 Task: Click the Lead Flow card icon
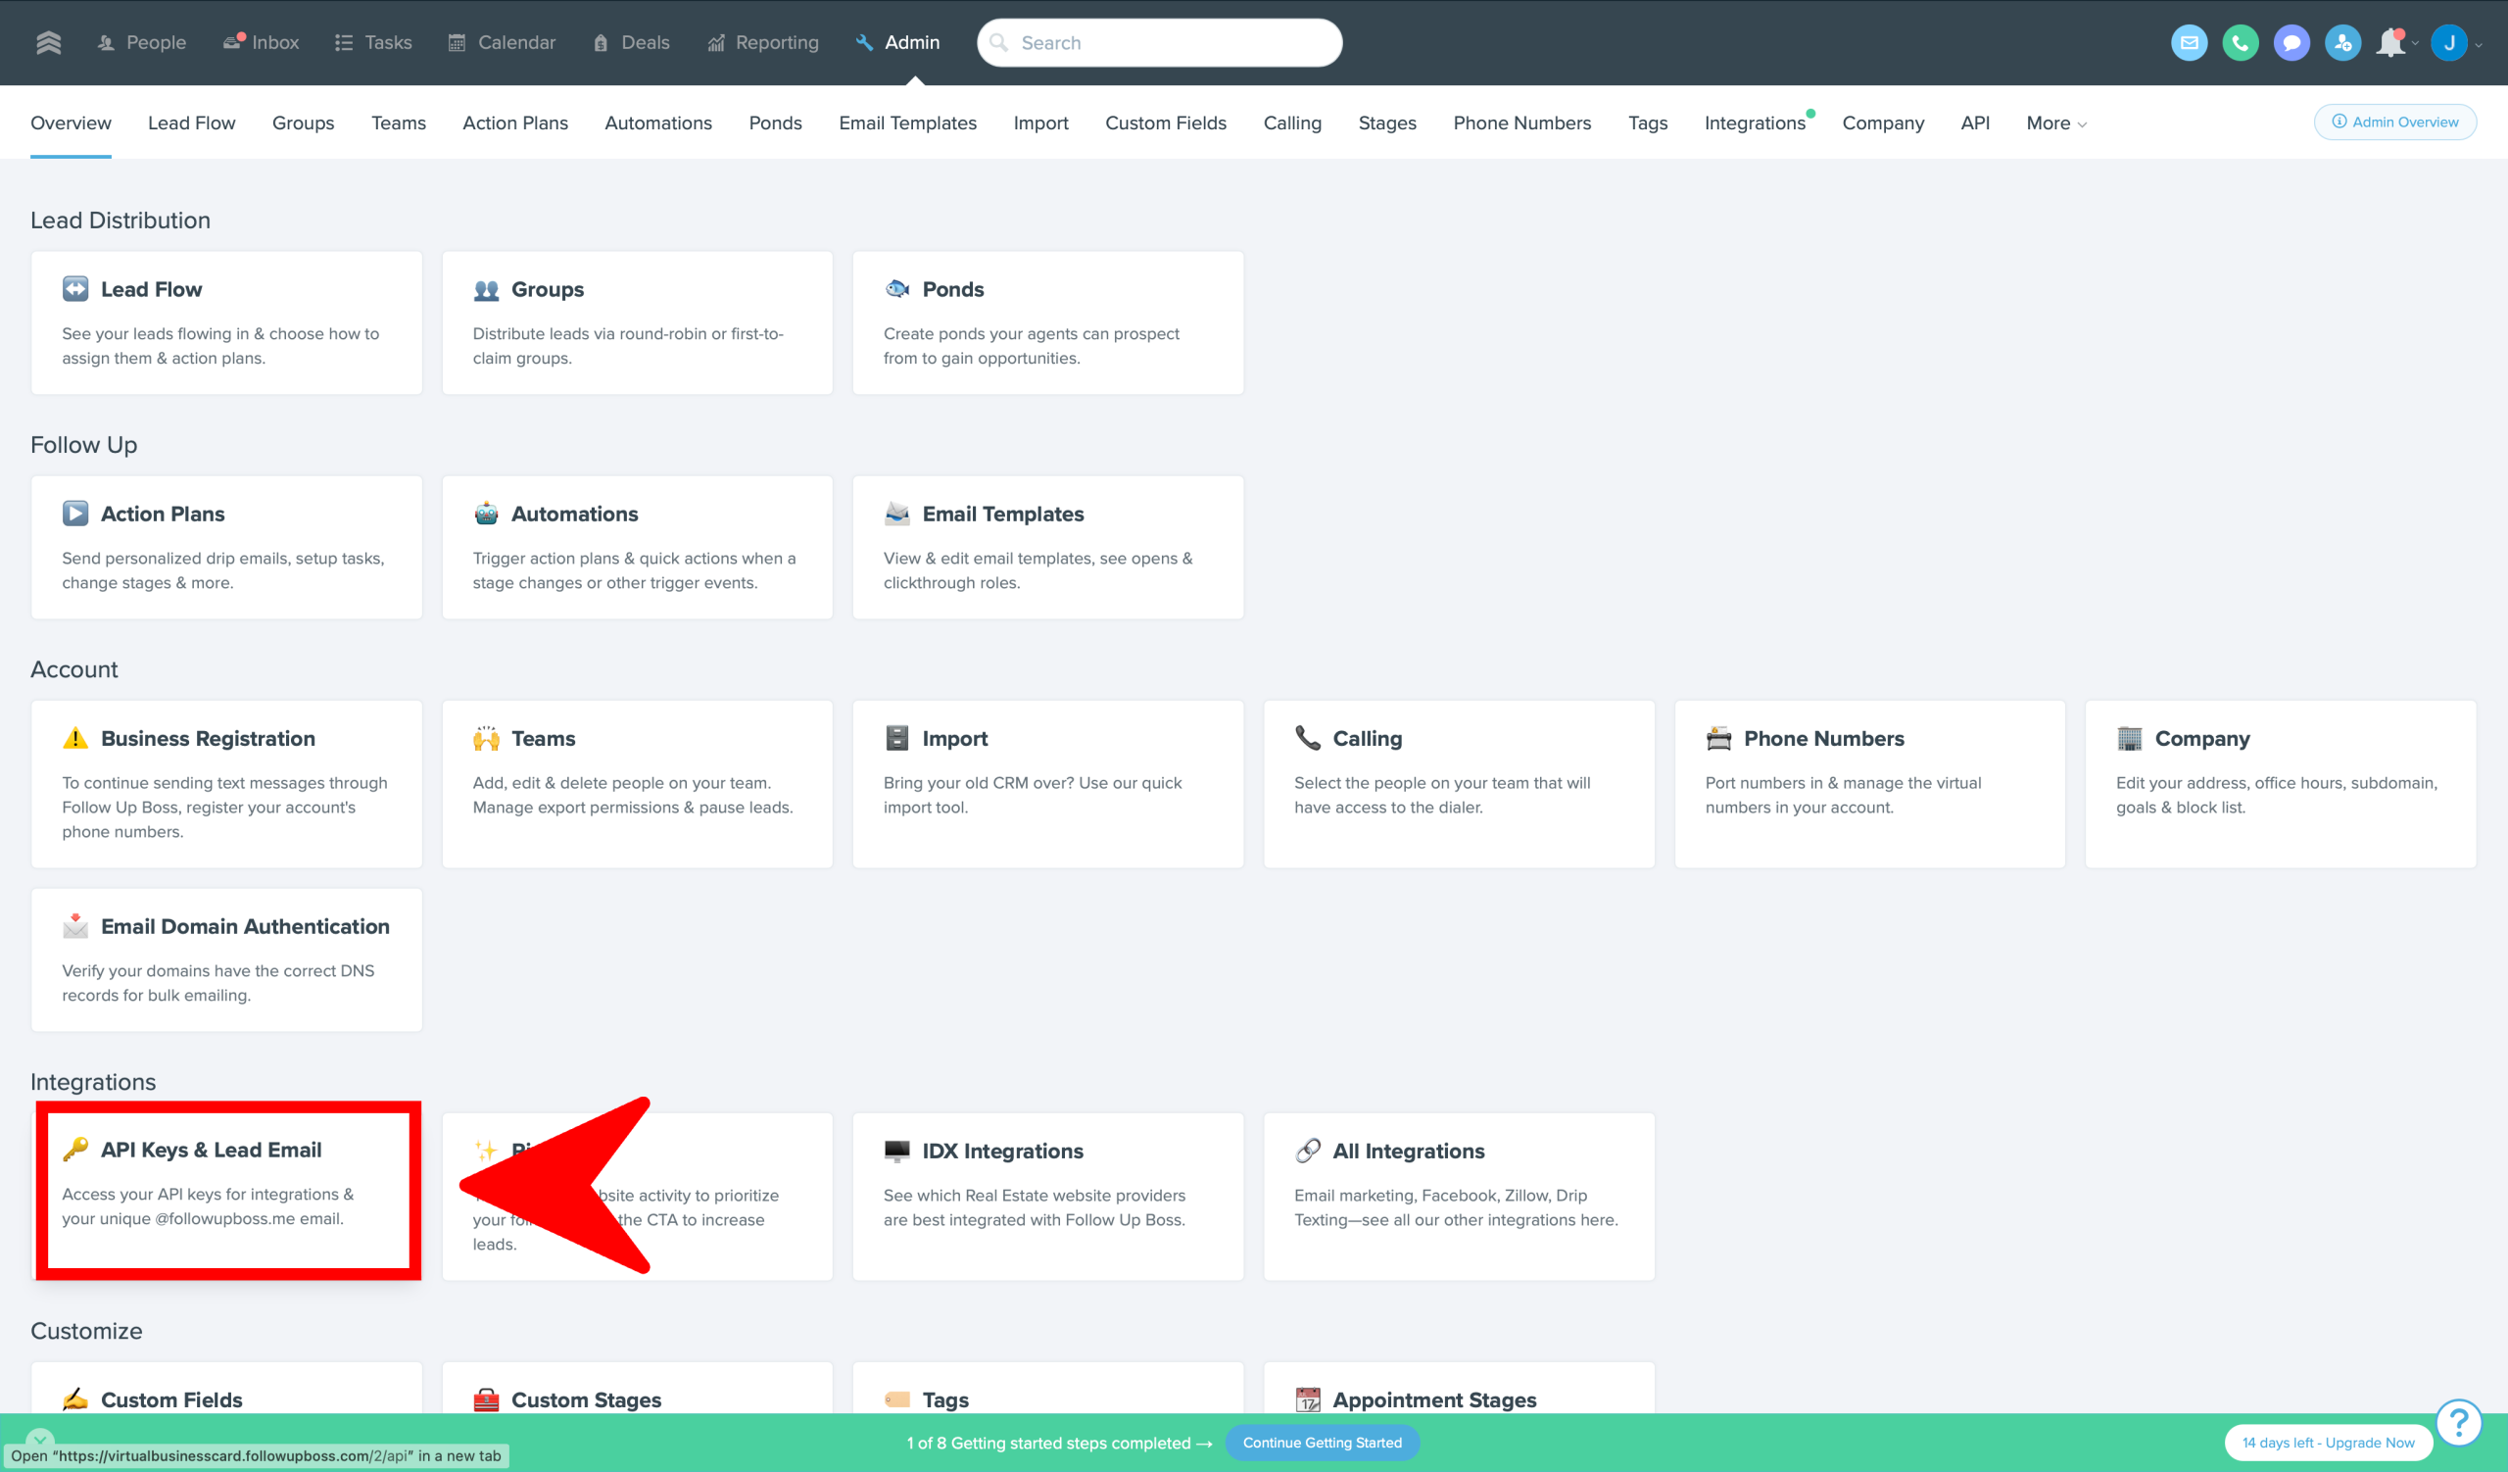75,289
